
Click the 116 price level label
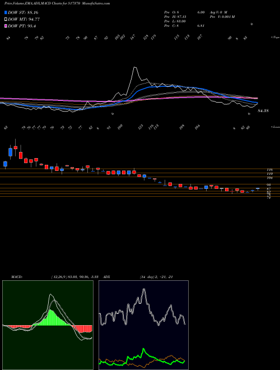point(269,170)
